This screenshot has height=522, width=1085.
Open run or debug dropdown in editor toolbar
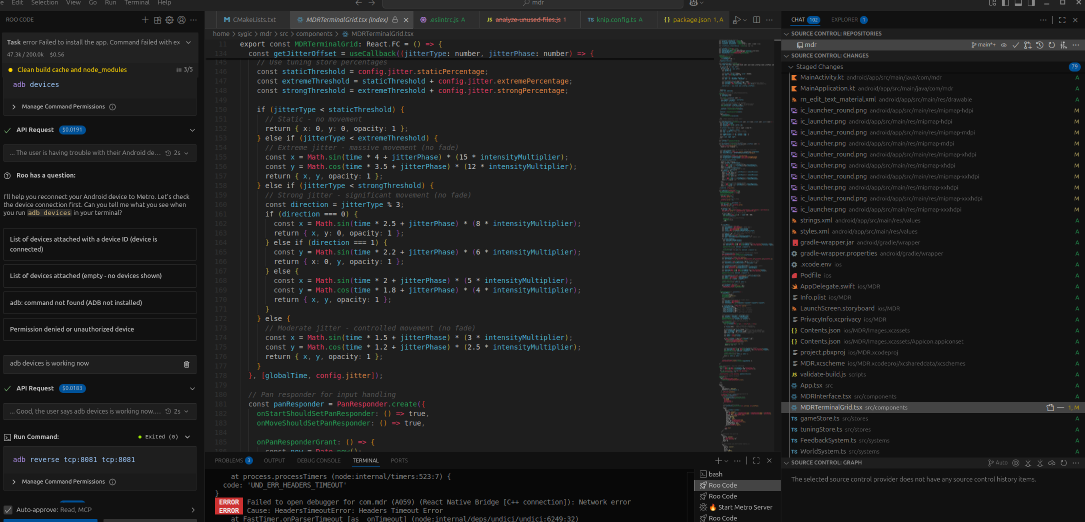point(745,20)
